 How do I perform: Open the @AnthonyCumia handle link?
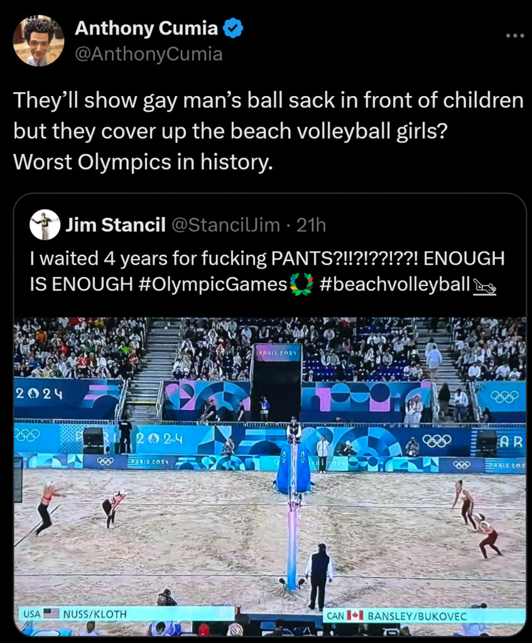point(148,54)
